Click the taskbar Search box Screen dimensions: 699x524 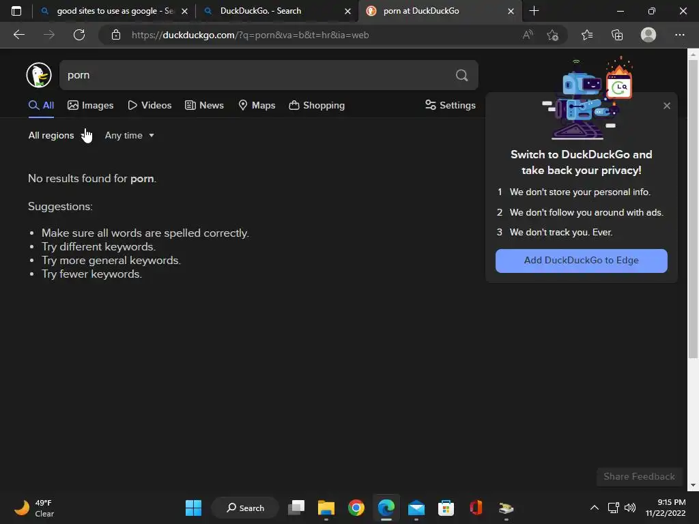tap(245, 508)
